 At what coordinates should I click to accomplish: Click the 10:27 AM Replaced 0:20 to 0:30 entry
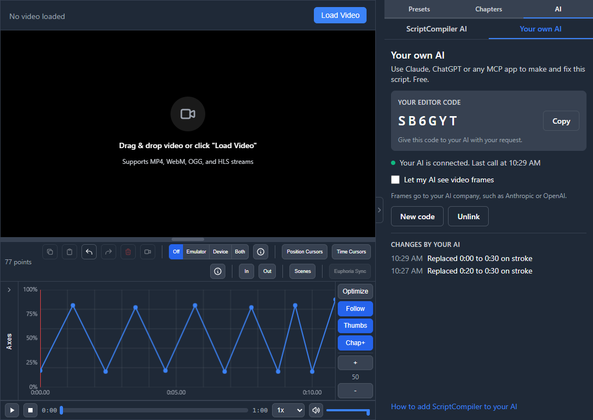pyautogui.click(x=462, y=271)
